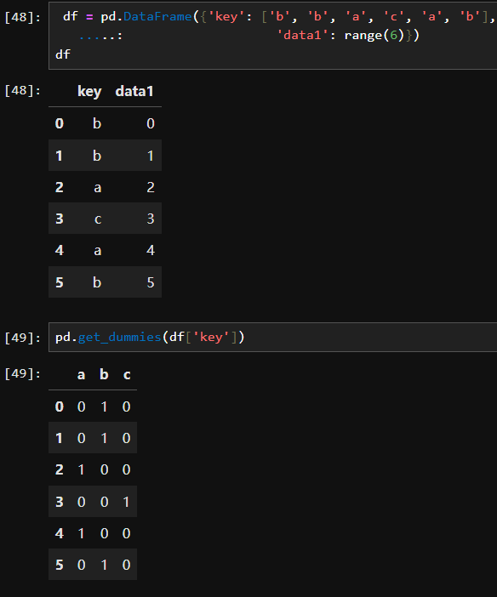Click the [48] output prompt label
Image resolution: width=497 pixels, height=597 pixels.
[x=22, y=91]
